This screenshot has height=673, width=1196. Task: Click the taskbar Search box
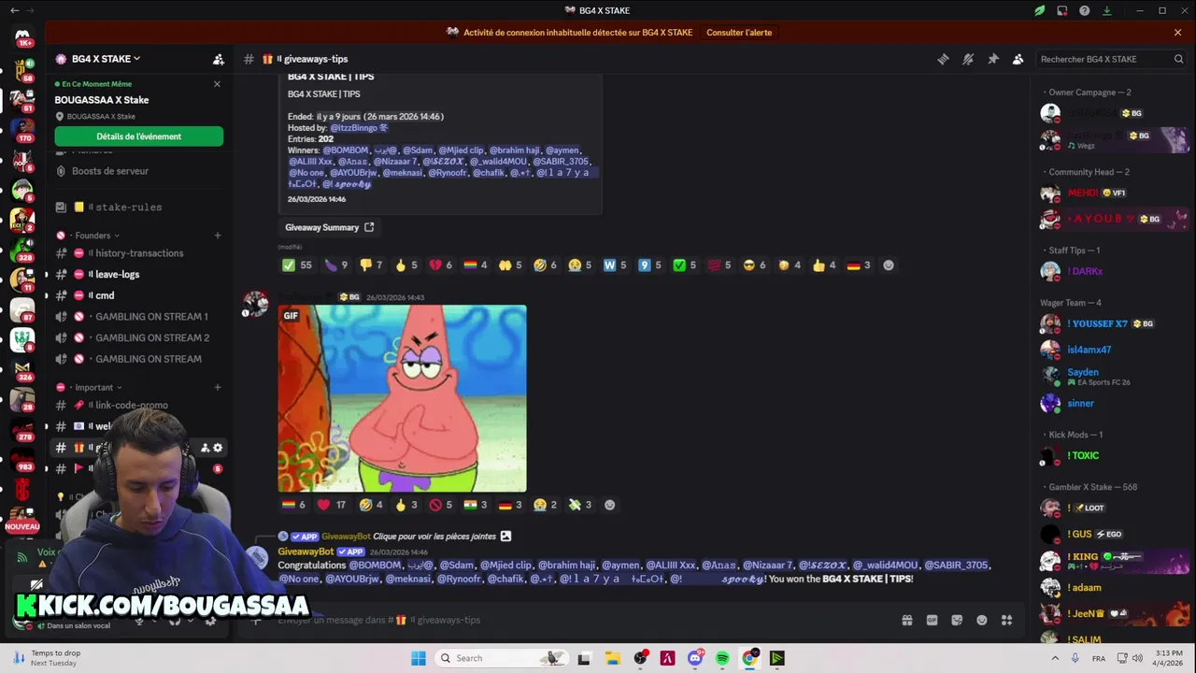click(x=503, y=658)
